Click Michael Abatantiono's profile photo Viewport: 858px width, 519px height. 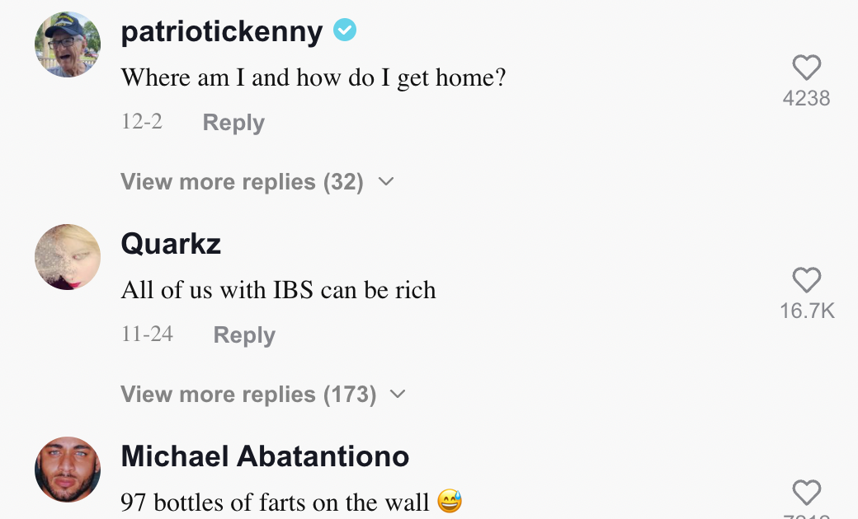pyautogui.click(x=68, y=470)
